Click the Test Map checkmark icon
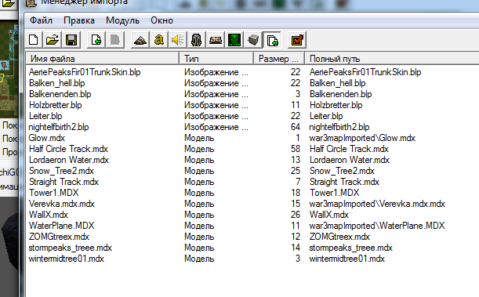 pyautogui.click(x=297, y=40)
